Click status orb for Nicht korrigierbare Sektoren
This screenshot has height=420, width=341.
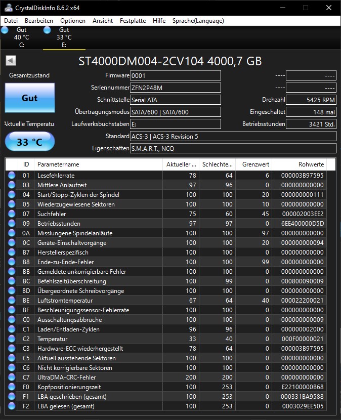(x=12, y=367)
